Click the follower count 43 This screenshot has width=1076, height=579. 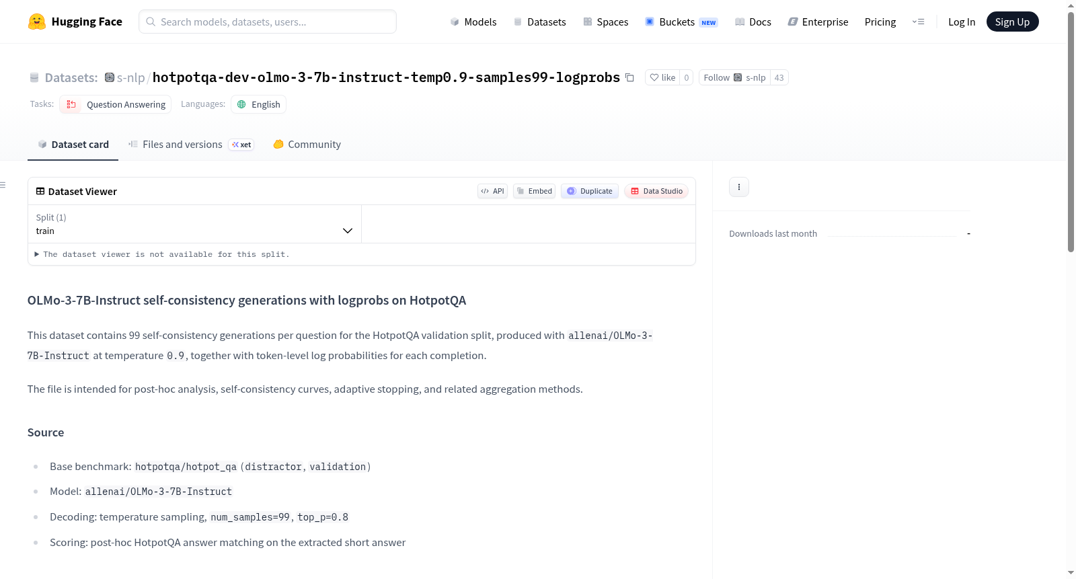pyautogui.click(x=779, y=77)
